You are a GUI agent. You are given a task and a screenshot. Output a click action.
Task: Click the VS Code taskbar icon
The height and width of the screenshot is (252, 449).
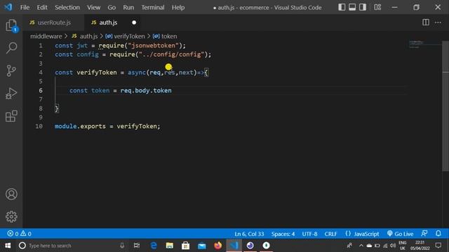234,246
